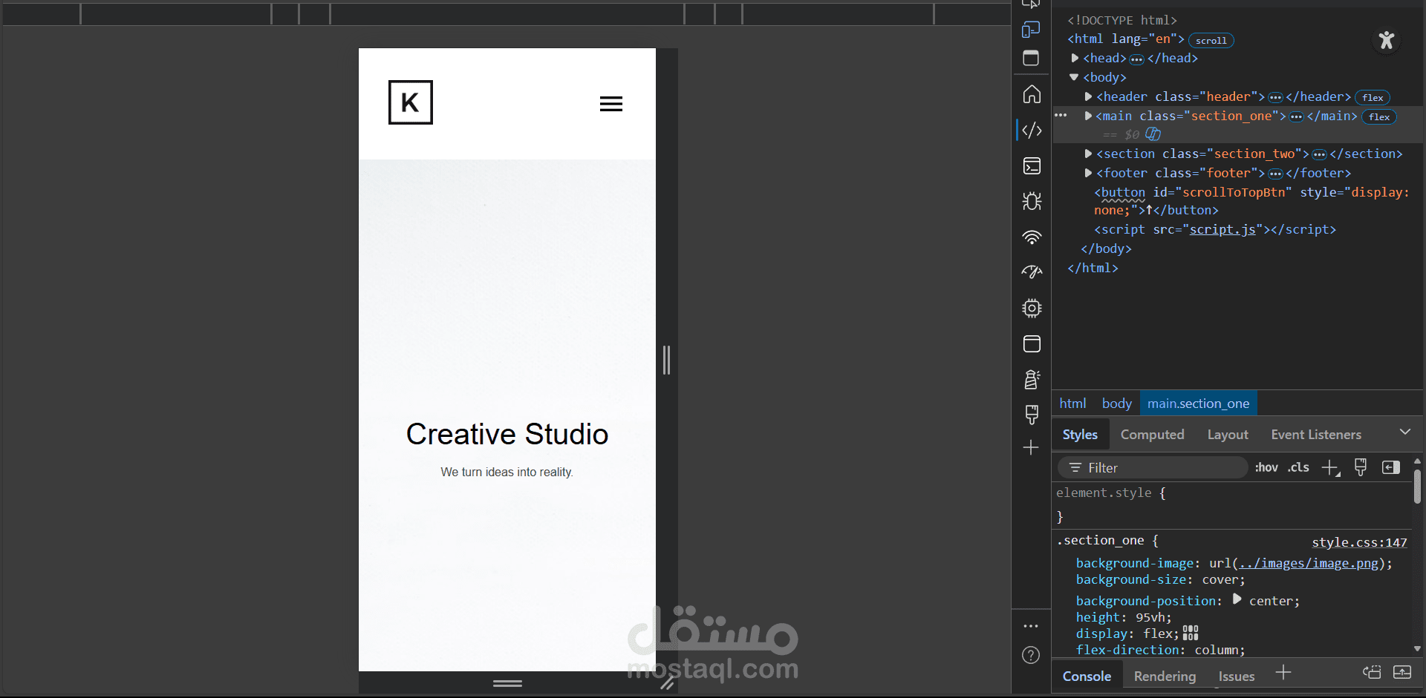This screenshot has height=698, width=1426.
Task: Open the flexbox editor icon beside display
Action: pos(1191,633)
